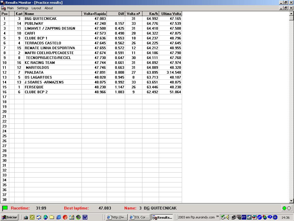
Task: Click the Iniciar start button
Action: click(x=9, y=217)
